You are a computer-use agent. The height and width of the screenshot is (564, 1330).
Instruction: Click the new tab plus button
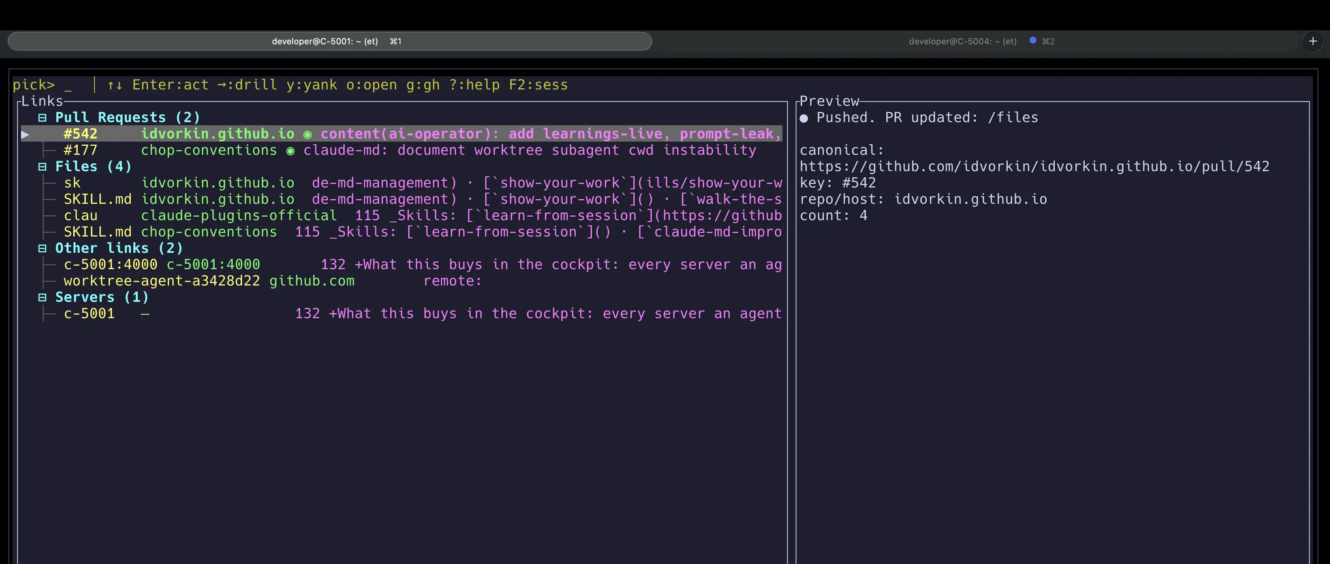click(x=1312, y=41)
